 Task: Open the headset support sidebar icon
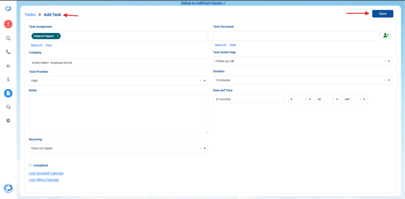pos(8,107)
